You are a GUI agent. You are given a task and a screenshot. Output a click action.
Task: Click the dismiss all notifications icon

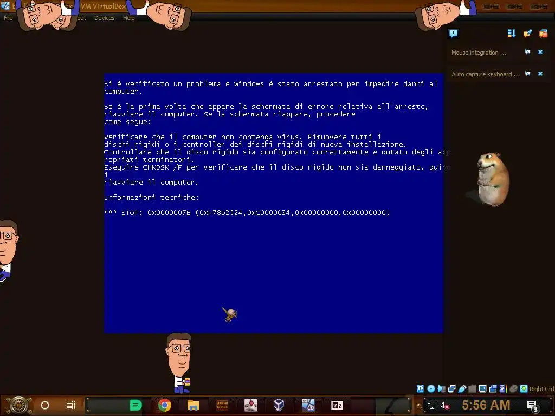[543, 34]
